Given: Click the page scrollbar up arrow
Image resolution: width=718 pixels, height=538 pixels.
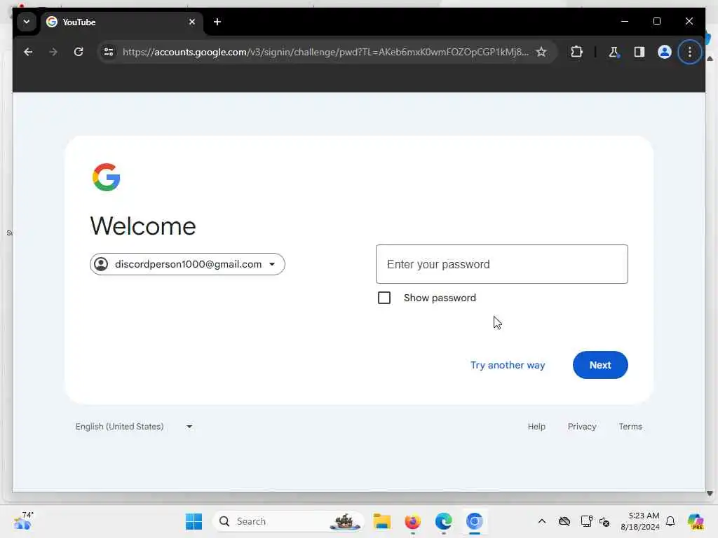Looking at the screenshot, I should coord(710,59).
